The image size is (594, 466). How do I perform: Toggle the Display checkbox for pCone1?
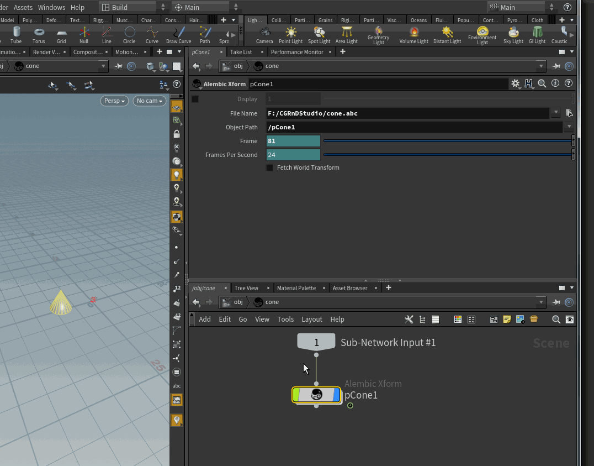click(x=194, y=99)
